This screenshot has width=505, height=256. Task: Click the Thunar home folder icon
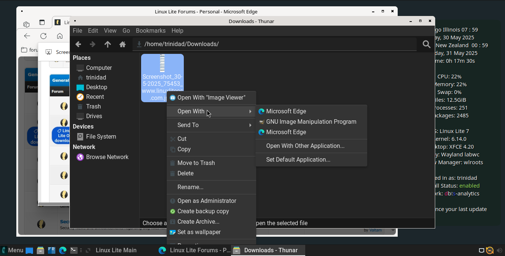point(123,44)
